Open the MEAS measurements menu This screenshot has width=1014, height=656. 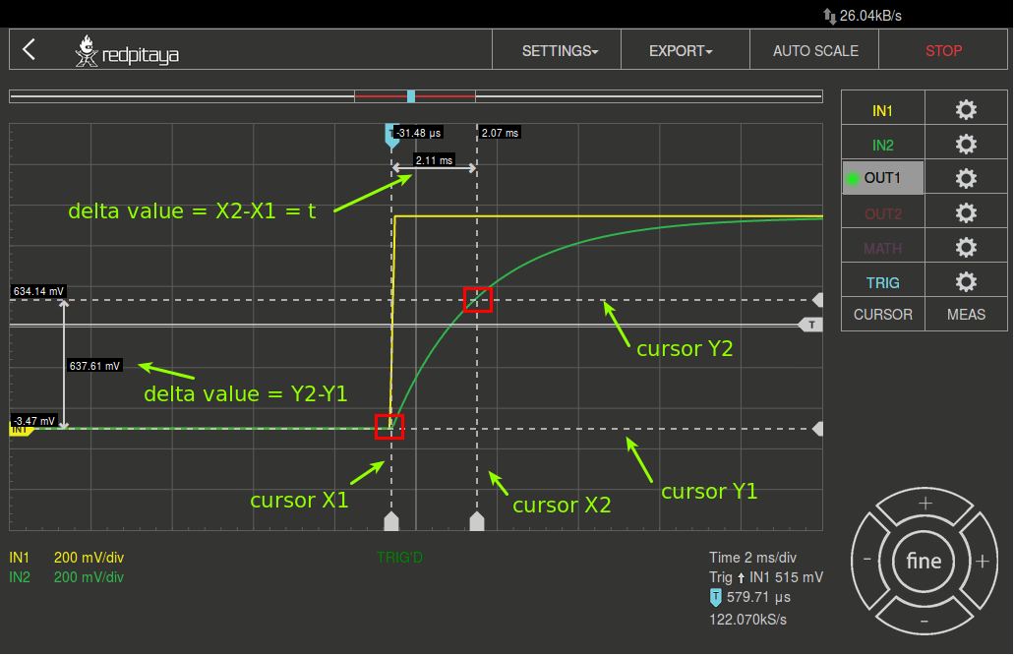tap(966, 315)
